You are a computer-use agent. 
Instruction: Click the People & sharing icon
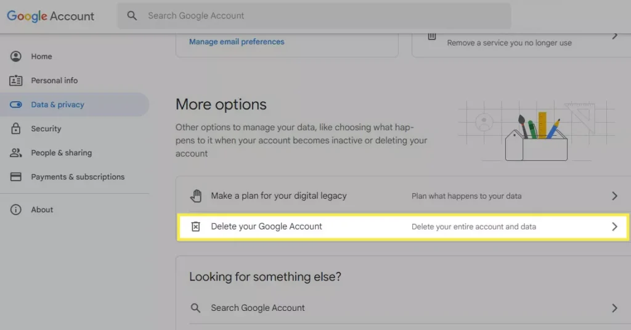[x=16, y=153]
